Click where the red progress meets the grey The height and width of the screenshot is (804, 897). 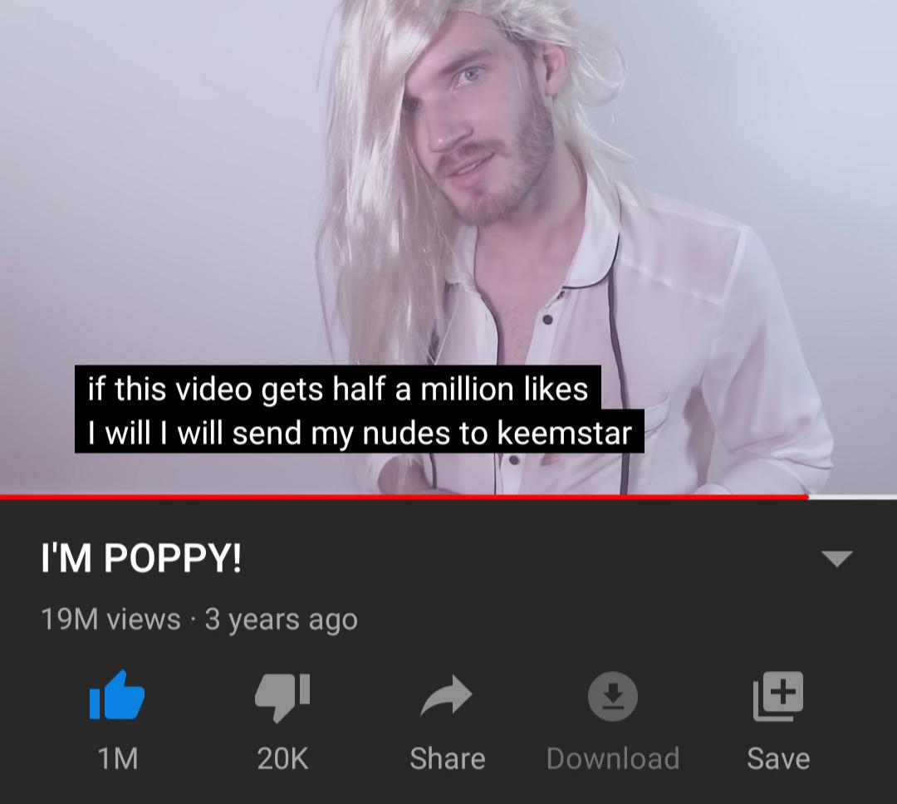pos(808,498)
